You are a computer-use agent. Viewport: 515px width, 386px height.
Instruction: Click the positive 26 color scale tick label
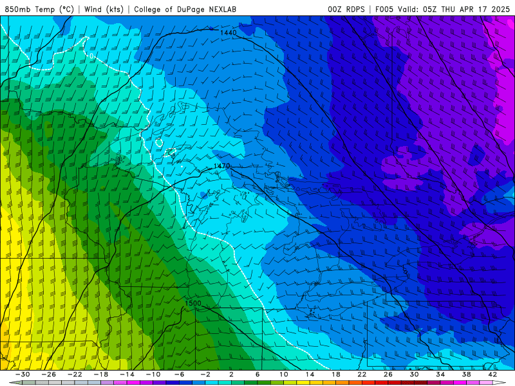(388, 374)
